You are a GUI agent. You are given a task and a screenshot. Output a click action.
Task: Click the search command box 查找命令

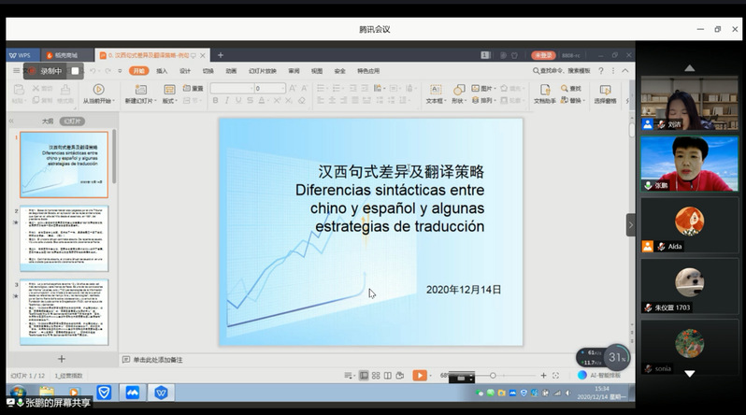tap(562, 71)
